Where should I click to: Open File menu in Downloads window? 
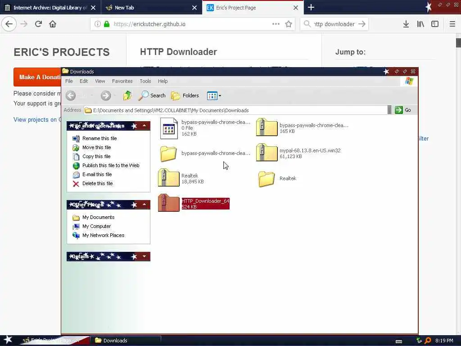click(69, 81)
